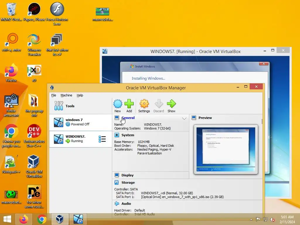Click the Windows Start button
The height and width of the screenshot is (225, 300).
click(7, 219)
